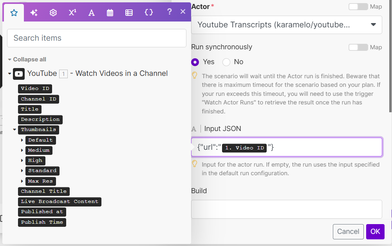
Task: Open the custom variables braces tab
Action: click(149, 12)
